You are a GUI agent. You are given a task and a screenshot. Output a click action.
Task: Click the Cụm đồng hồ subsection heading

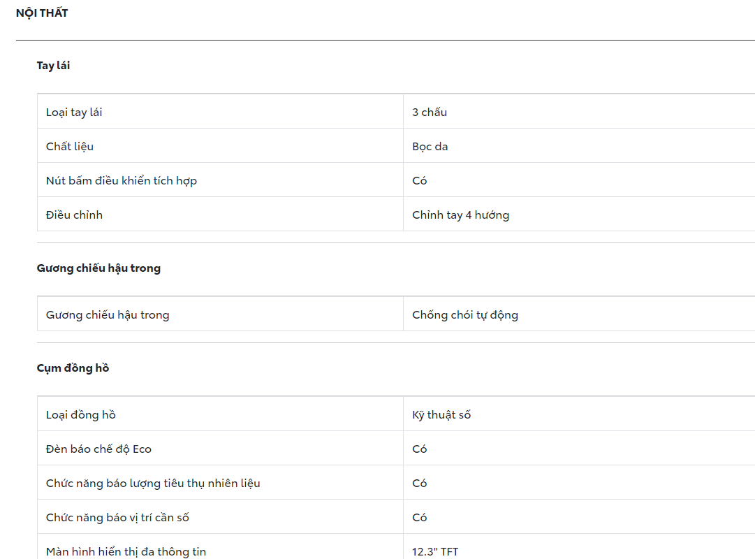pyautogui.click(x=73, y=368)
